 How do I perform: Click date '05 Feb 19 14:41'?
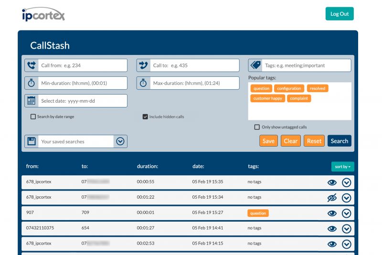pyautogui.click(x=208, y=228)
